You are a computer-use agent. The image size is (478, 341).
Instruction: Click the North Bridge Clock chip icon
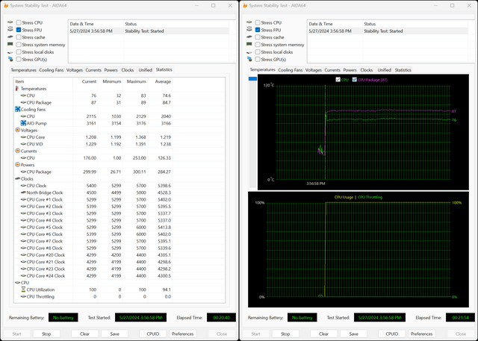pos(22,193)
